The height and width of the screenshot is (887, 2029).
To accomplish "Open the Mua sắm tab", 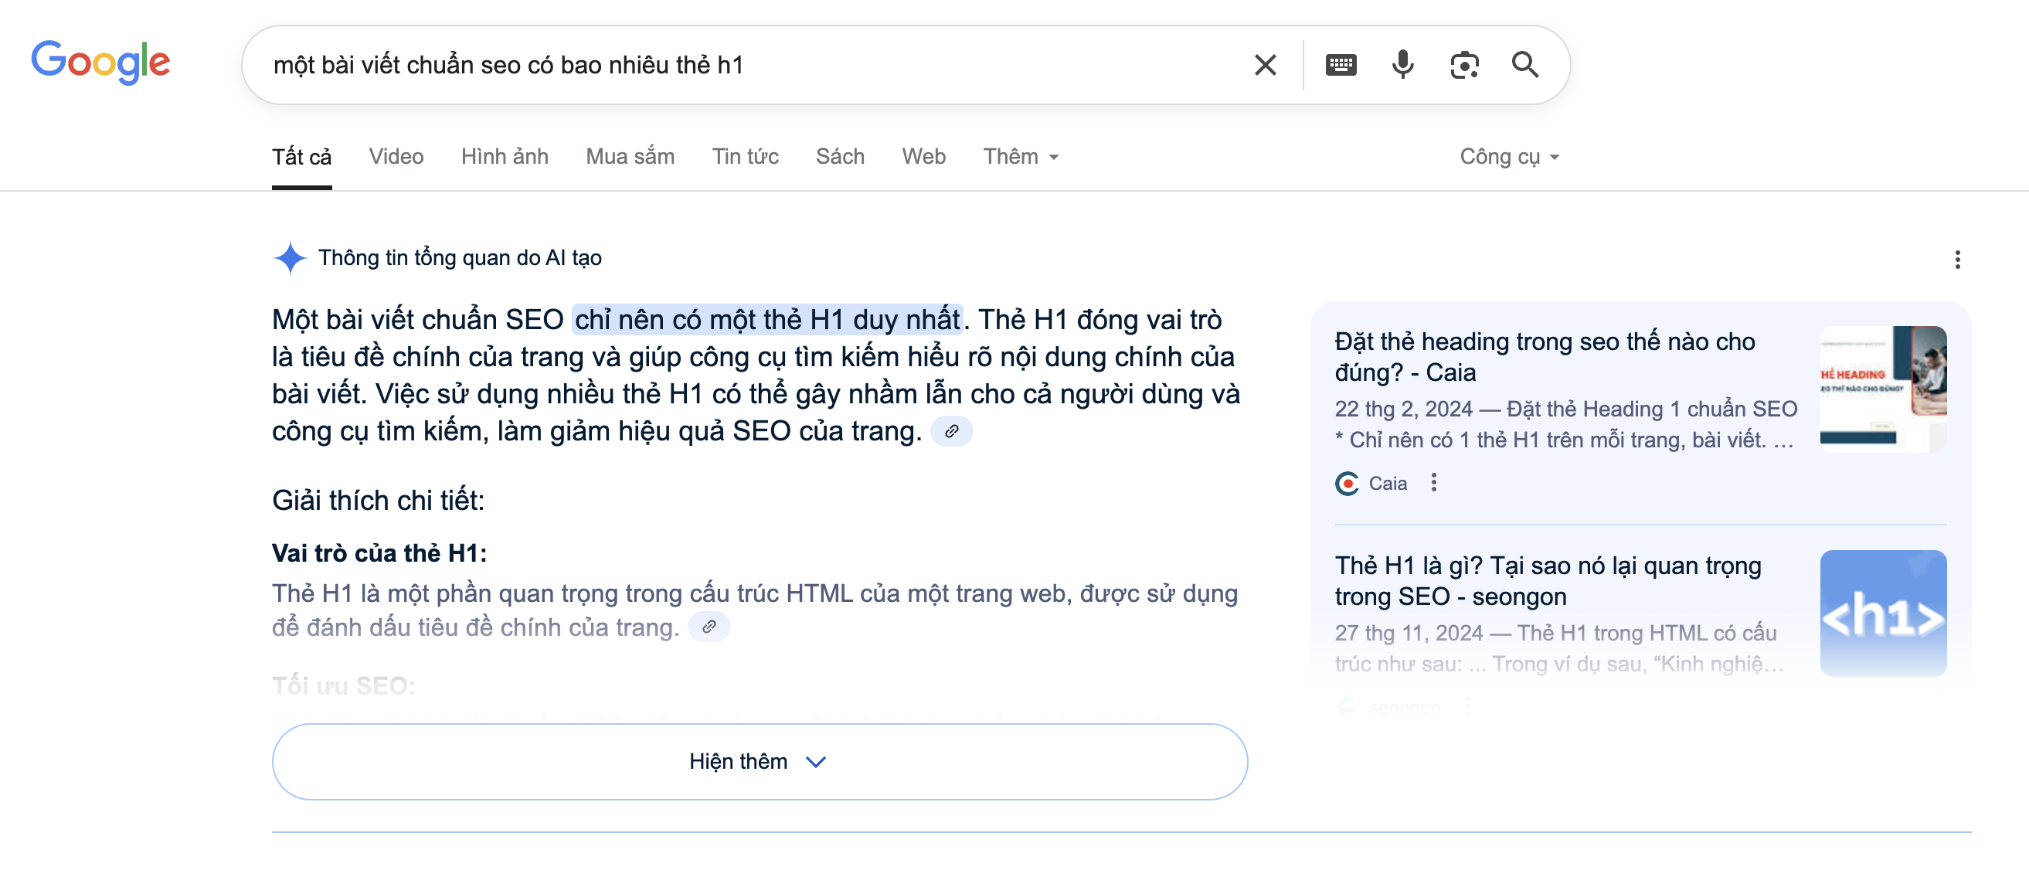I will pos(630,157).
